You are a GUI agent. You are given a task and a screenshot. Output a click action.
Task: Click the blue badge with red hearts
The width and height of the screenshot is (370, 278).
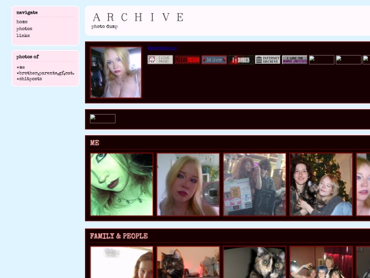click(214, 60)
